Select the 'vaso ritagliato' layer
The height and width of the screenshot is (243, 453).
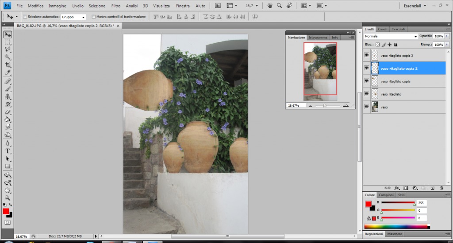click(x=391, y=94)
